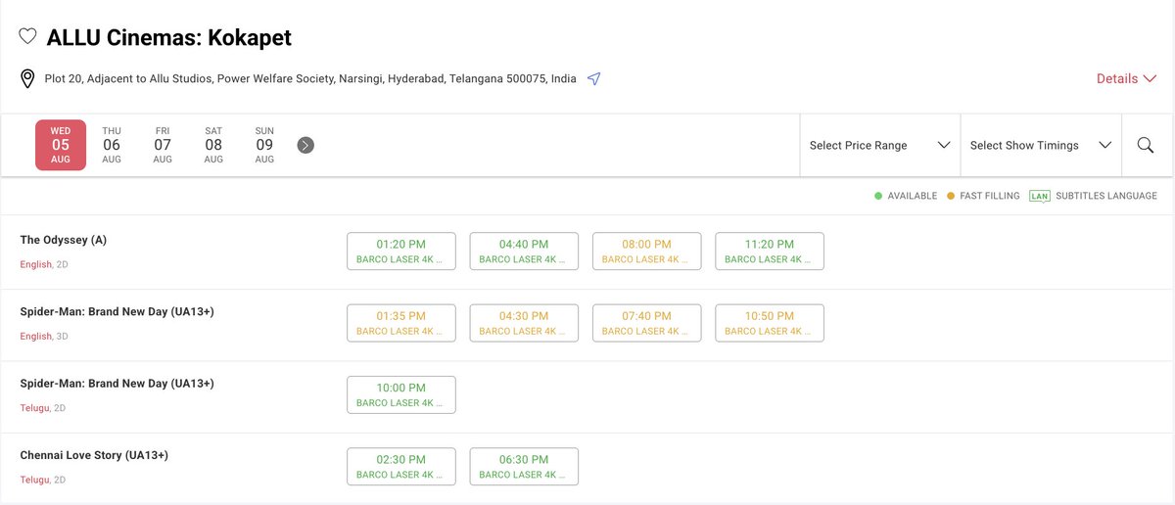The image size is (1175, 505).
Task: Book The Odyssey 11:20 PM show
Action: (770, 251)
